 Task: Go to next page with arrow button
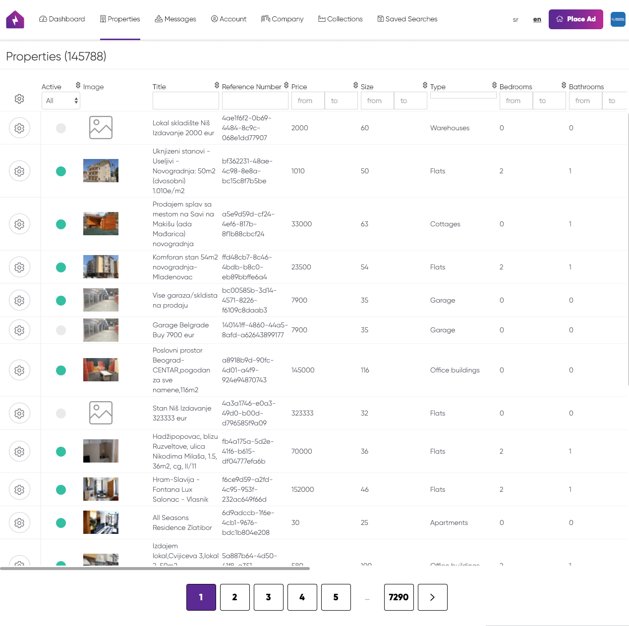[432, 597]
